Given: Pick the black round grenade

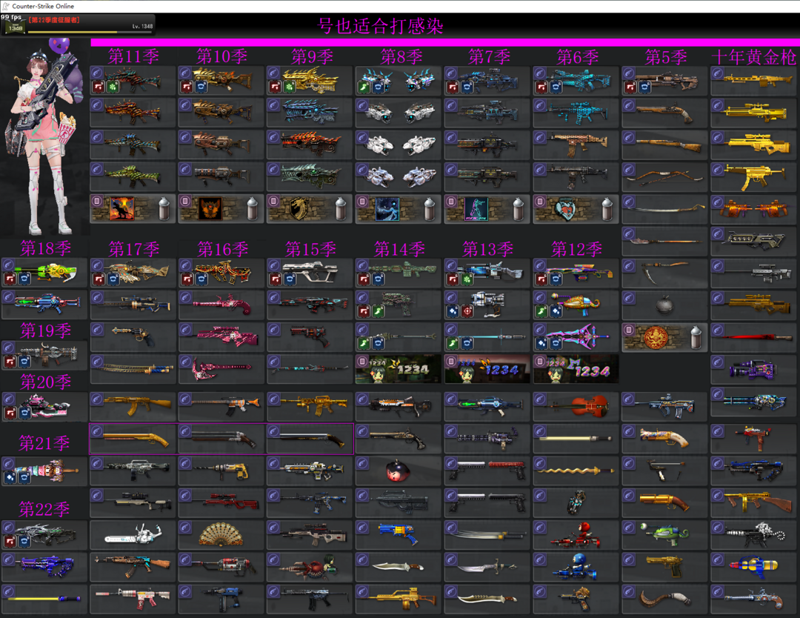Looking at the screenshot, I should (664, 305).
